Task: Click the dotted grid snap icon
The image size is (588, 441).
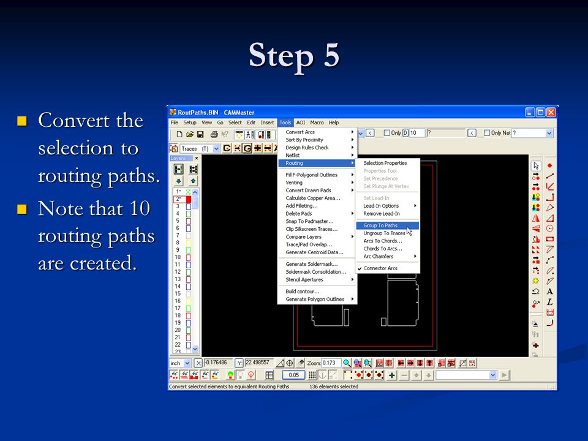Action: [312, 375]
